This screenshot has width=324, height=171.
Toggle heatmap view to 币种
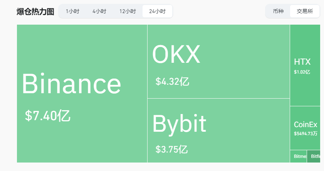coord(278,11)
